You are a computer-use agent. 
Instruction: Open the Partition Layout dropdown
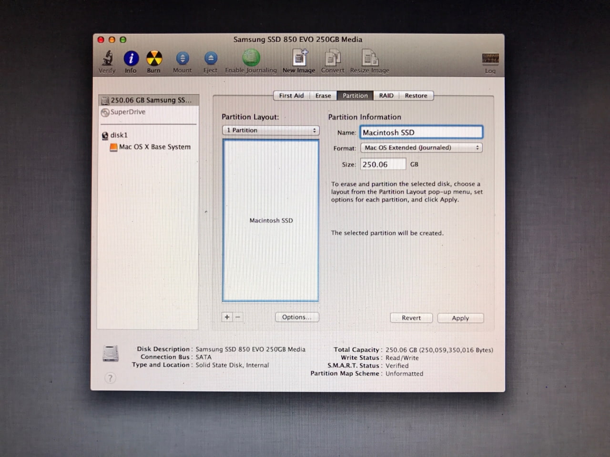click(271, 130)
